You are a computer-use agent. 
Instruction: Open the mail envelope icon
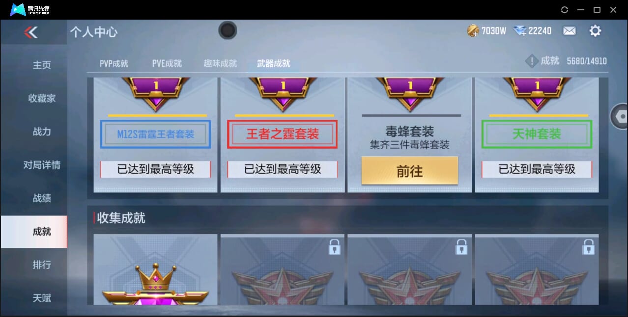[569, 31]
